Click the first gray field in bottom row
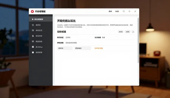Viewport: 170px width, 98px height. (x=65, y=48)
